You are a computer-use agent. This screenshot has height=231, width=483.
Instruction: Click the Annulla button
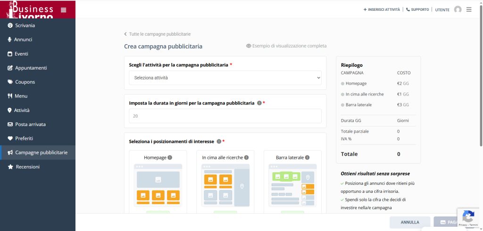point(409,222)
